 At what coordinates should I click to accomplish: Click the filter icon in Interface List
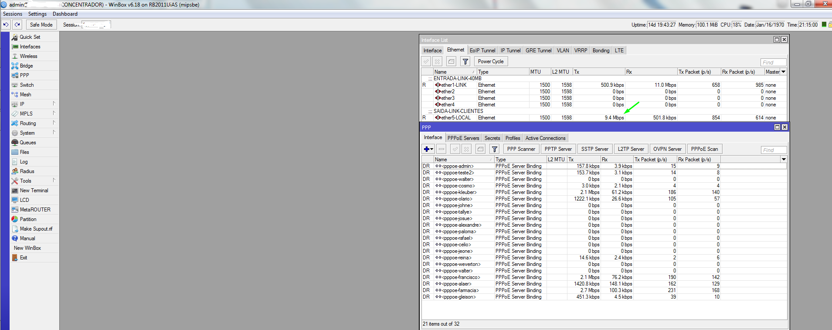pyautogui.click(x=465, y=61)
